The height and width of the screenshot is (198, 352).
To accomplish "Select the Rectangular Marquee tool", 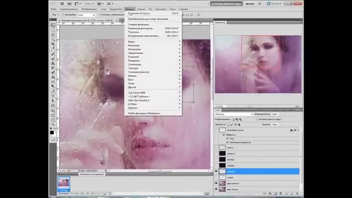I will [53, 30].
